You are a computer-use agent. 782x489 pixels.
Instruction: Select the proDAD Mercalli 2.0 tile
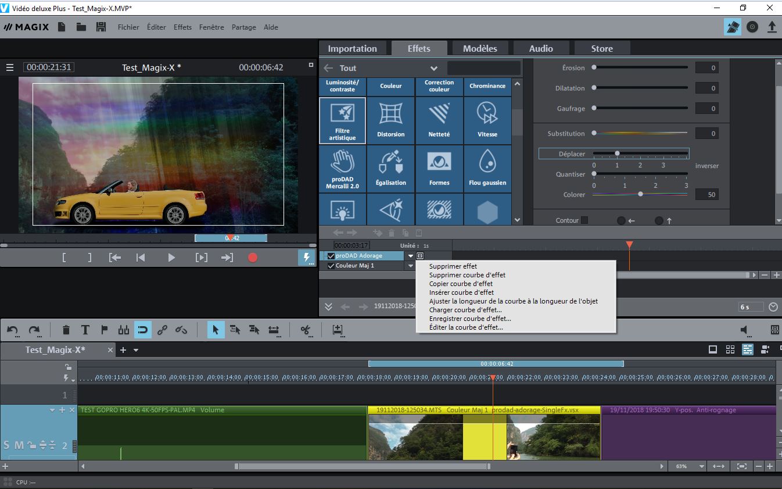click(x=343, y=169)
